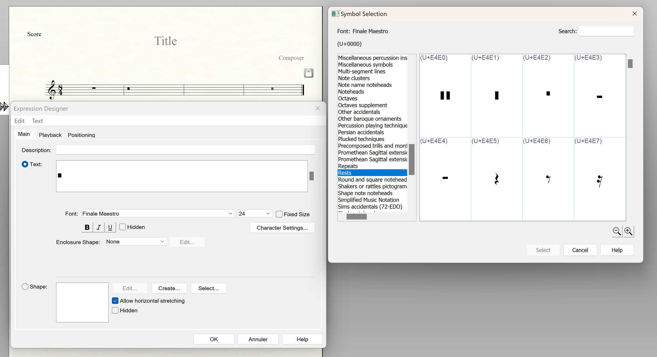Click Cancel in Symbol Selection
The width and height of the screenshot is (657, 357).
[580, 250]
